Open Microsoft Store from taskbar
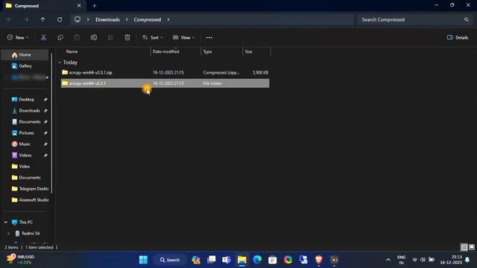This screenshot has width=477, height=268. click(x=273, y=260)
